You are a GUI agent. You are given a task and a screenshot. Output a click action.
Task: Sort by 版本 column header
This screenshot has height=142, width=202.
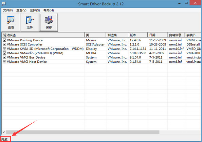pos(138,35)
